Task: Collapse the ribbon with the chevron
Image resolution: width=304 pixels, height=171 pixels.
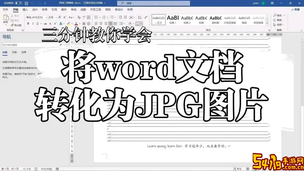Action: click(301, 30)
